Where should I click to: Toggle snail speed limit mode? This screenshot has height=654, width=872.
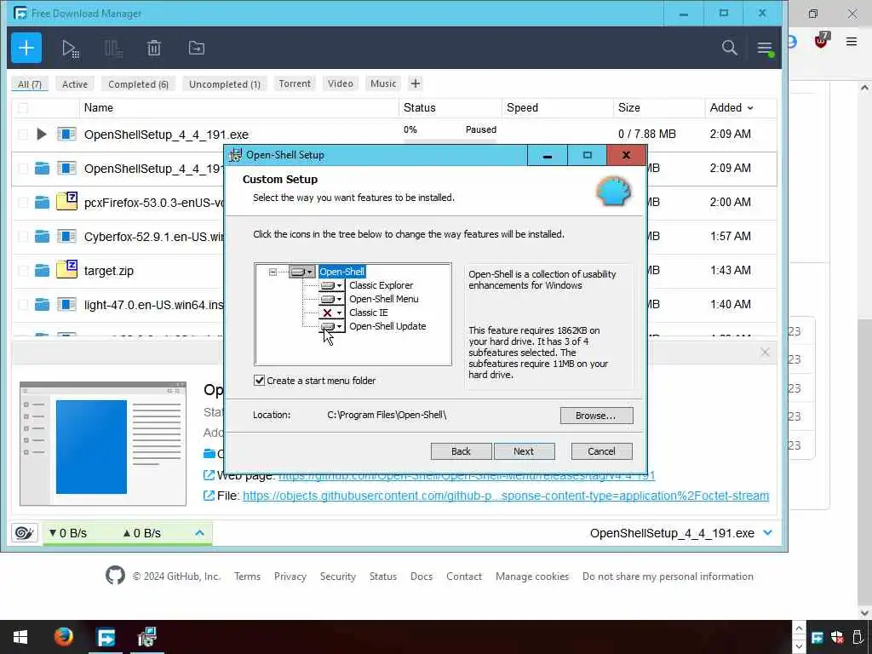pyautogui.click(x=25, y=533)
